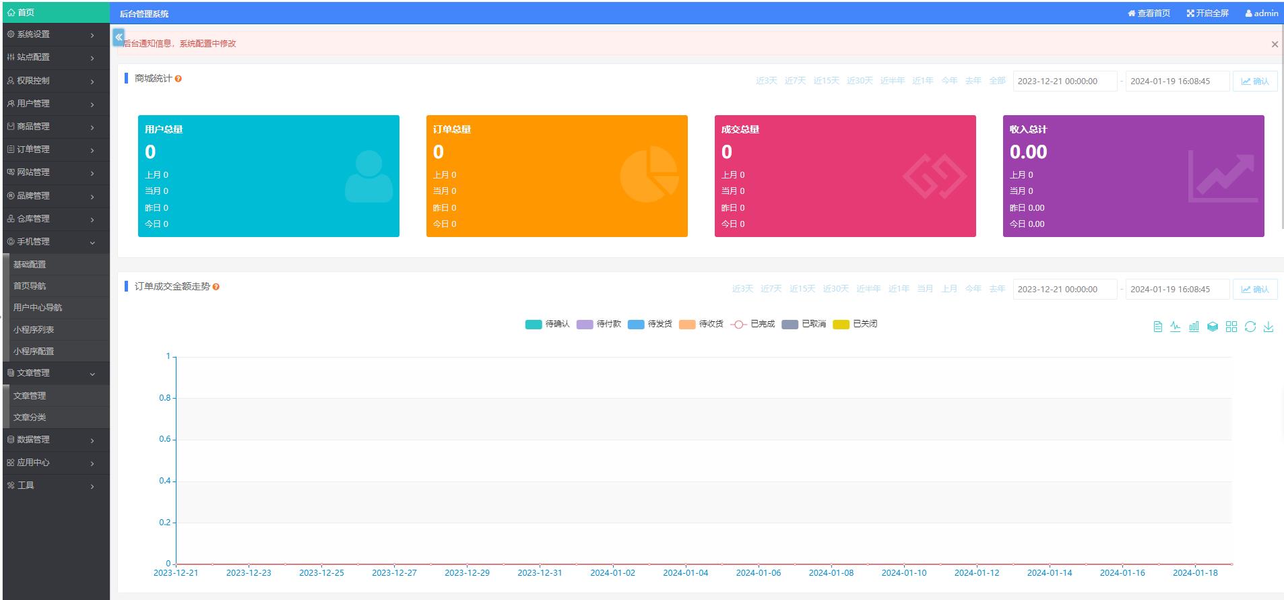Expand 数据管理 using its chevron

[x=92, y=440]
